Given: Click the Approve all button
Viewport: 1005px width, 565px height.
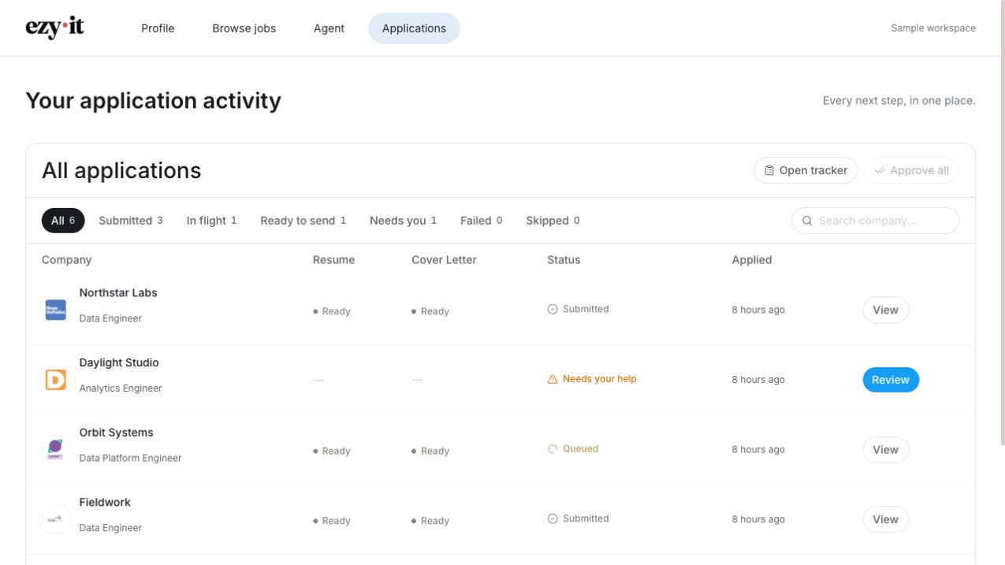Looking at the screenshot, I should click(x=912, y=170).
